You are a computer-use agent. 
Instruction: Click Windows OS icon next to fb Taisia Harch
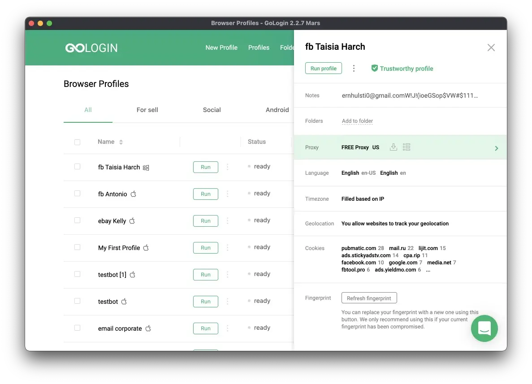click(146, 168)
